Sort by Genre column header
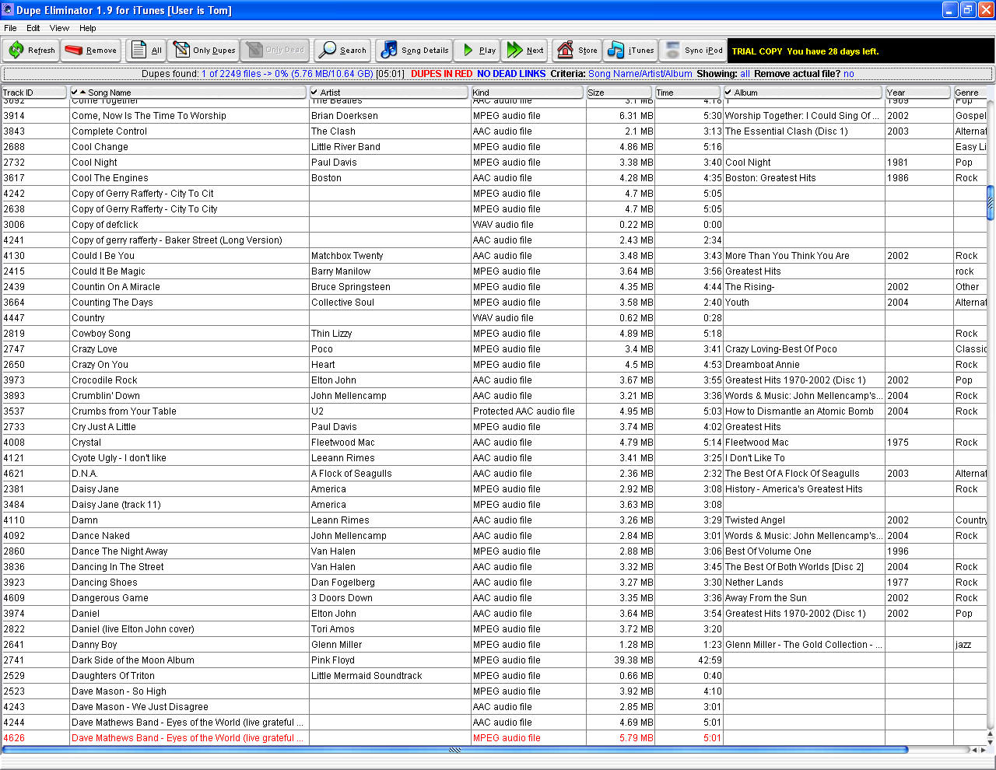The image size is (996, 770). click(x=970, y=93)
